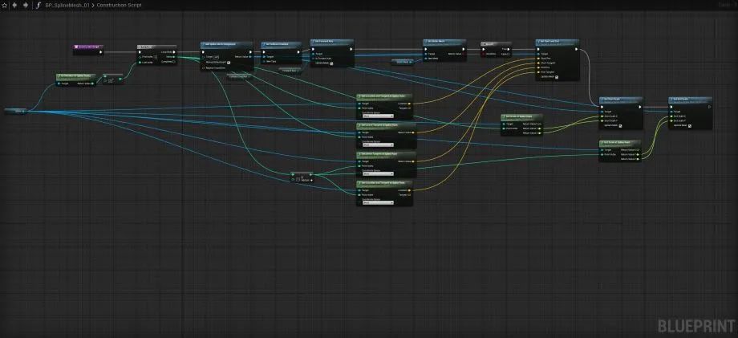Select the Static Mesh variable node
Screen dimensions: 738x338
(x=403, y=62)
